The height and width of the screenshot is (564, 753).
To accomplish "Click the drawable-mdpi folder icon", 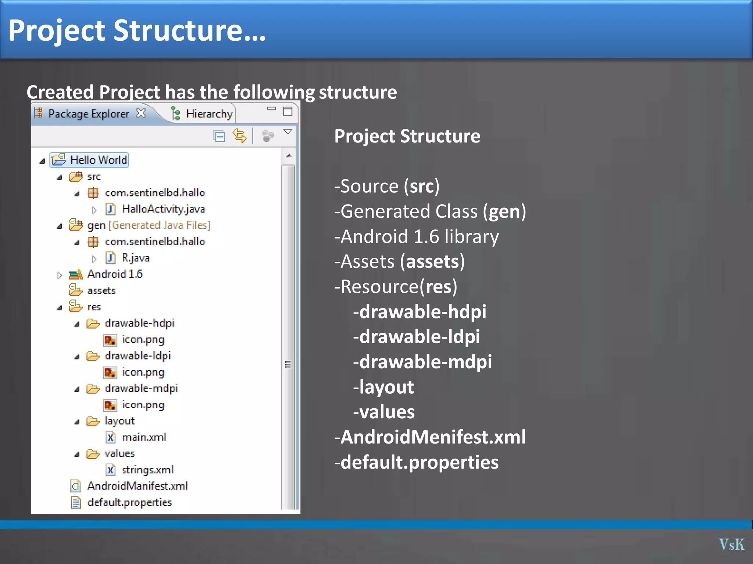I will pos(93,389).
